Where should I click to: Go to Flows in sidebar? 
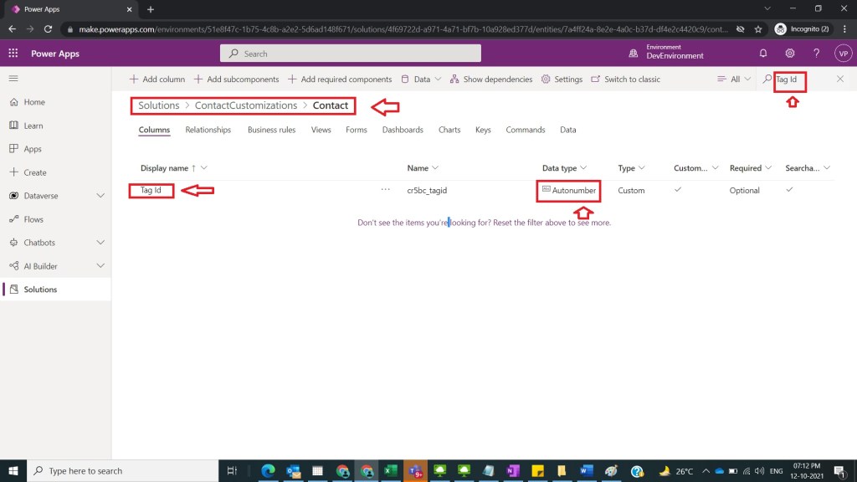pyautogui.click(x=33, y=219)
